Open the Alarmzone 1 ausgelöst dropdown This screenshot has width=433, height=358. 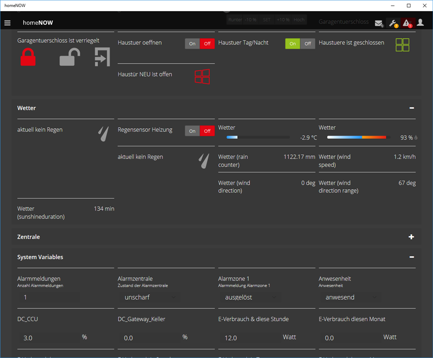(250, 297)
